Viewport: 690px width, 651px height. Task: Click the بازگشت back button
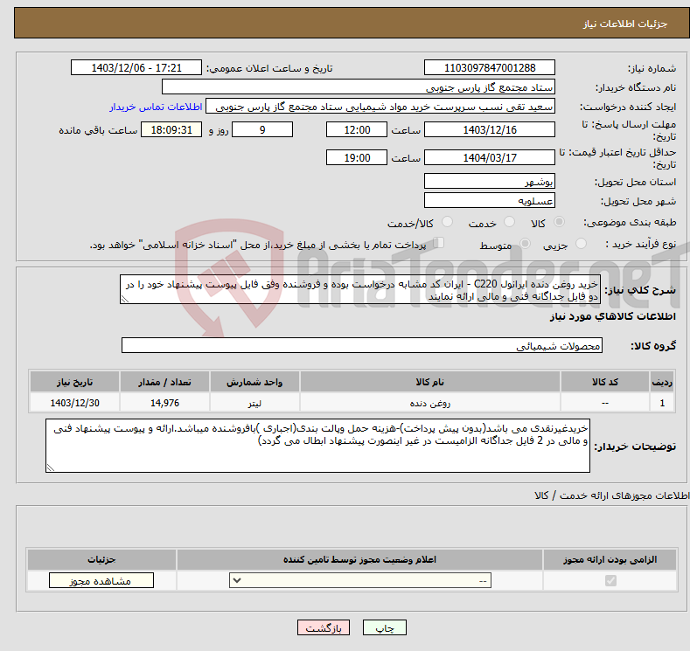pyautogui.click(x=324, y=627)
